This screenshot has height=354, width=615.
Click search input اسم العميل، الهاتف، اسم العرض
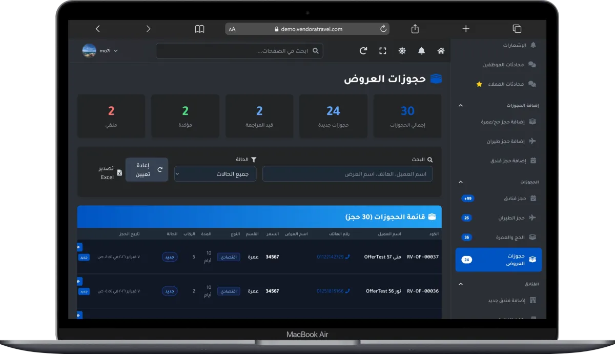347,174
